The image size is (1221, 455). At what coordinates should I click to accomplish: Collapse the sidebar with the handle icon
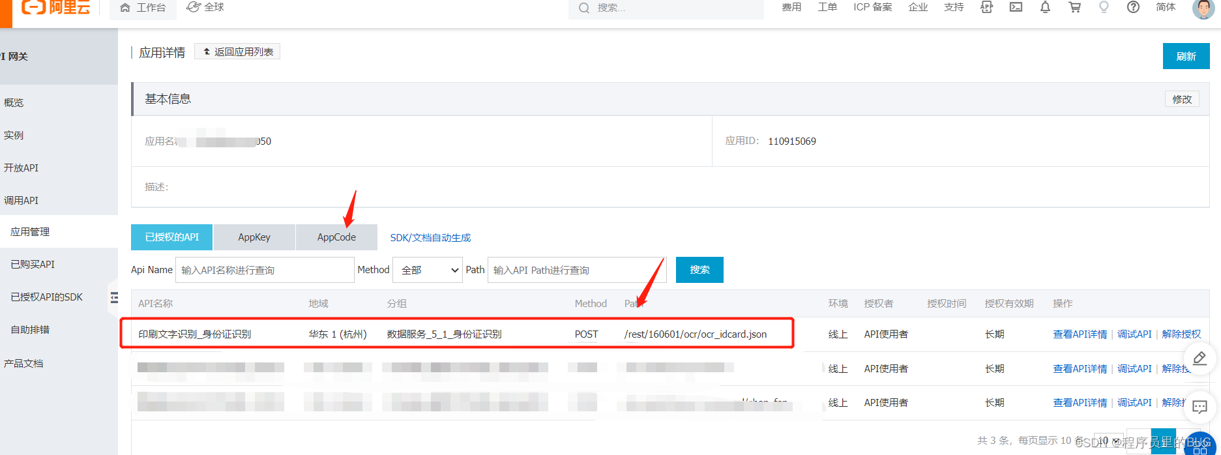click(114, 297)
